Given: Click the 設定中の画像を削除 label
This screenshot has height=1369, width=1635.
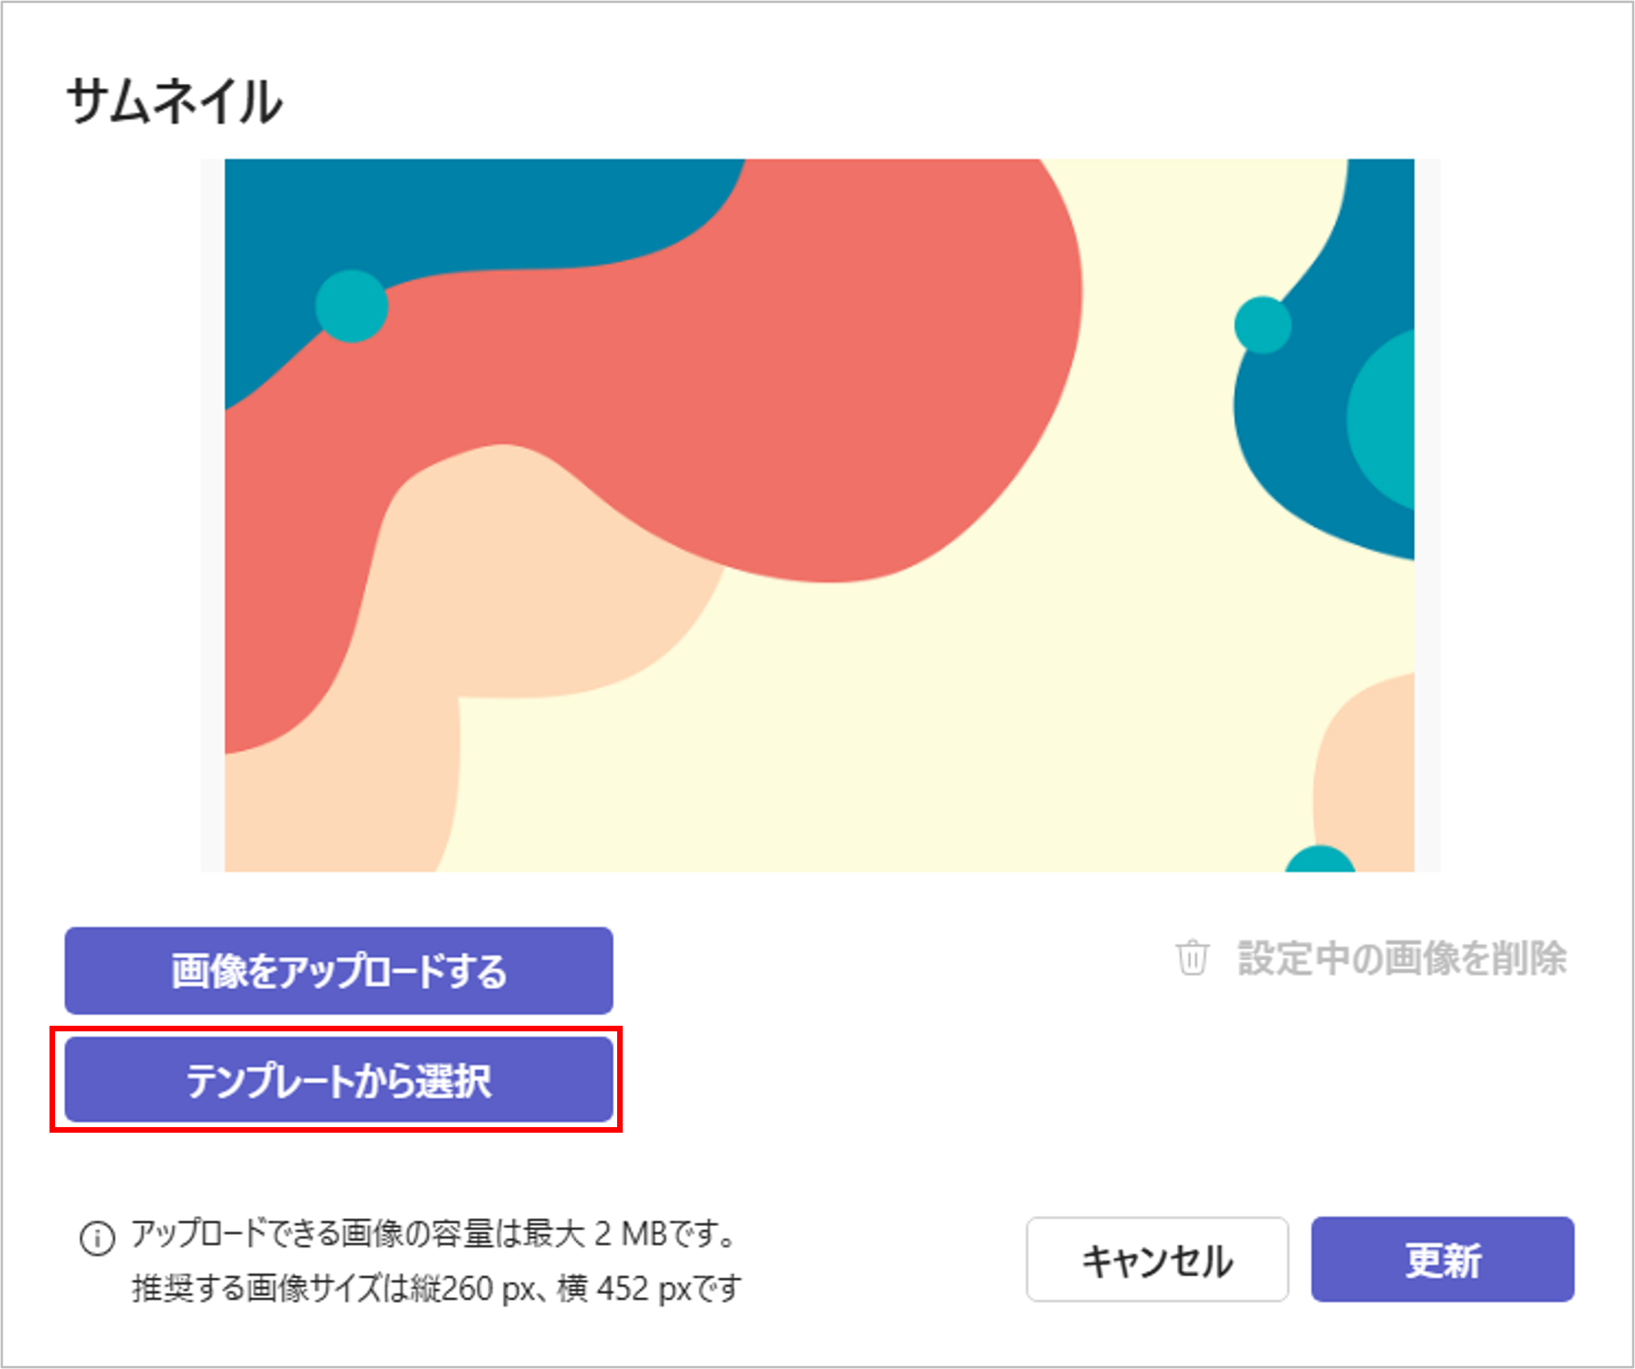Looking at the screenshot, I should coord(1402,958).
